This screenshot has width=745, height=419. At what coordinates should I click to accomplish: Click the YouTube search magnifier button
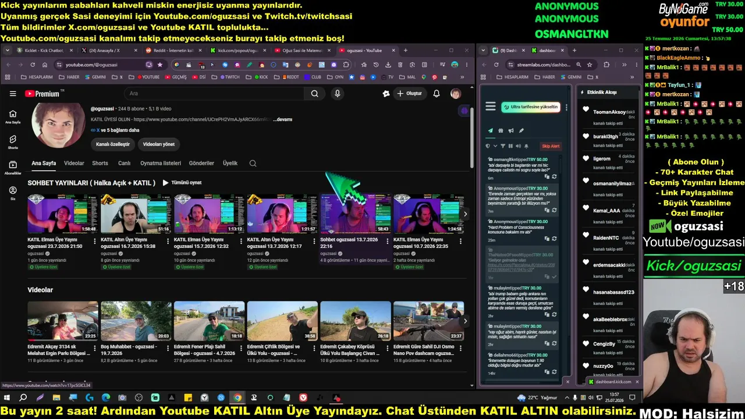(314, 93)
